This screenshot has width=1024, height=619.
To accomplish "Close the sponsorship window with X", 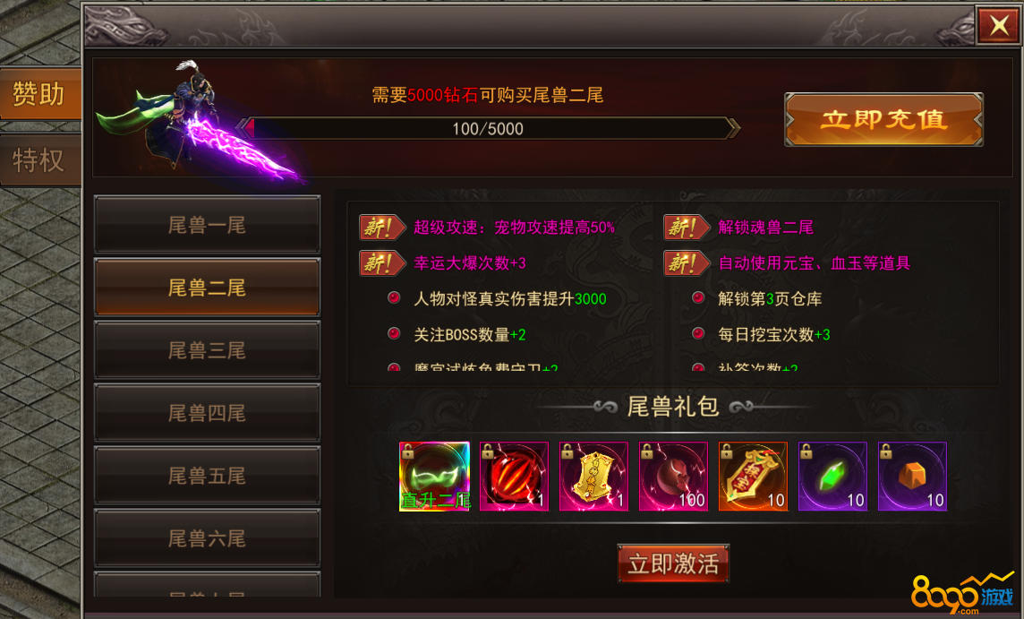I will (x=998, y=25).
